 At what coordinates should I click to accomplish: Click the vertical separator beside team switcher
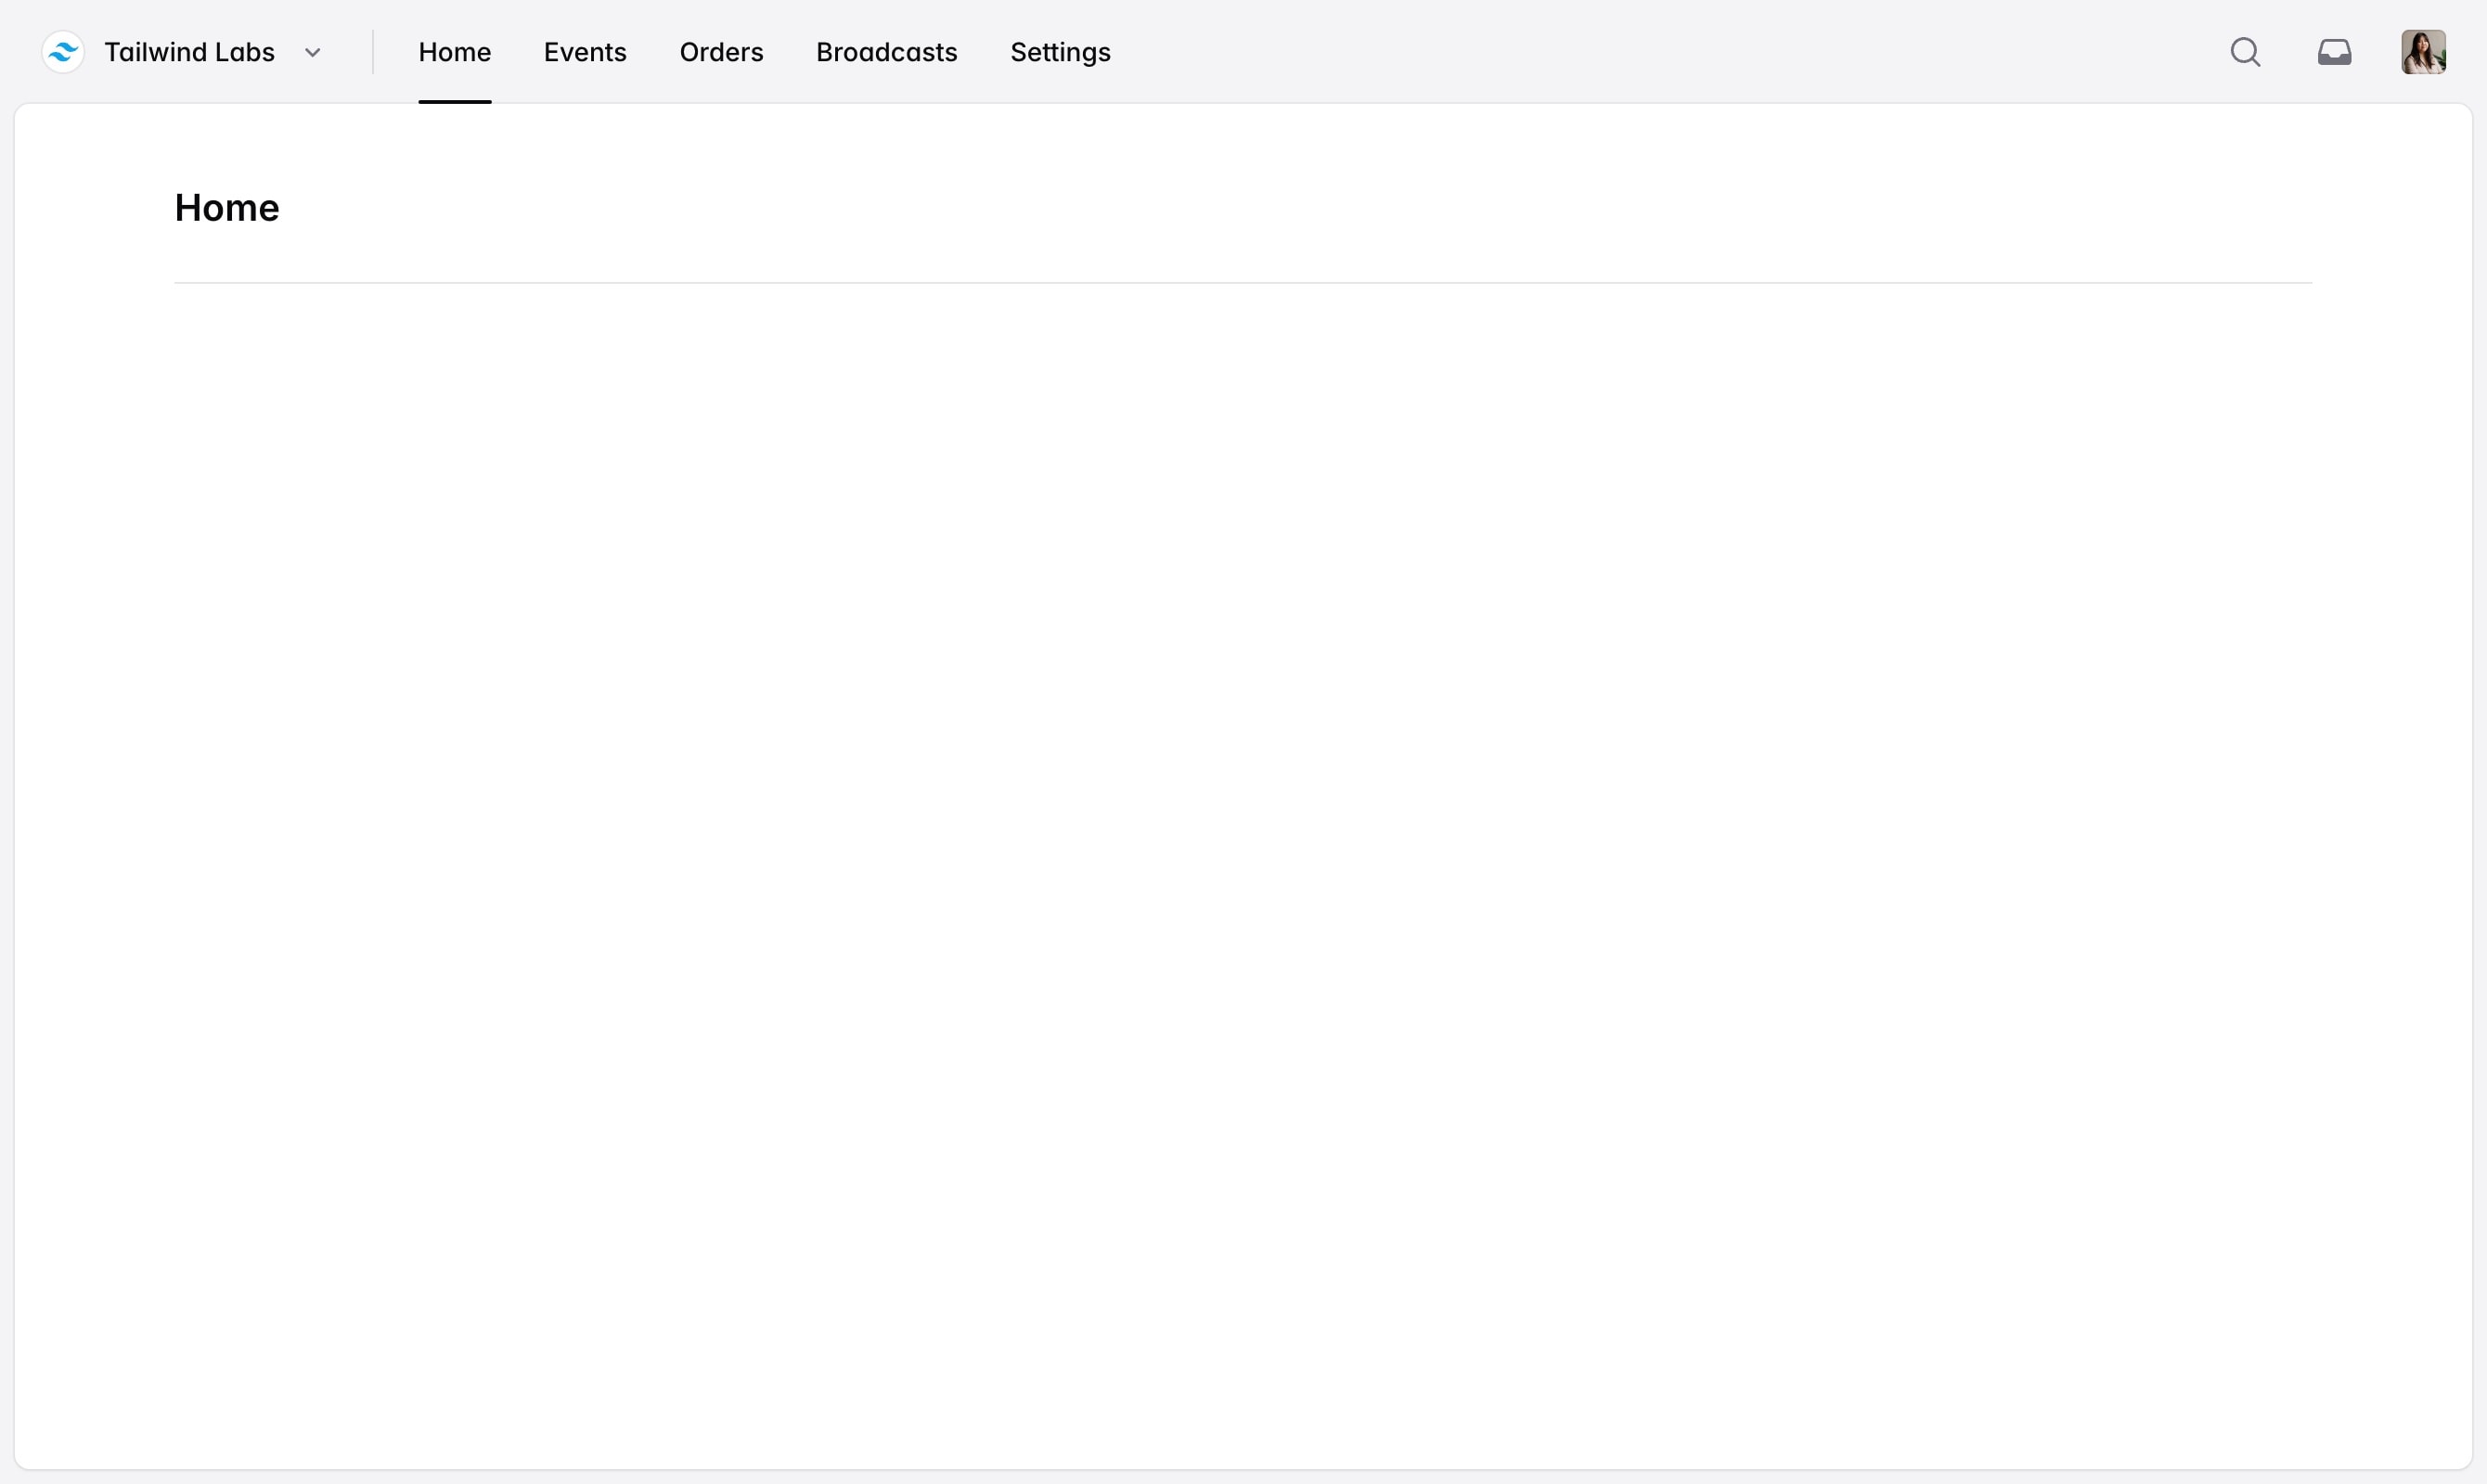[373, 52]
